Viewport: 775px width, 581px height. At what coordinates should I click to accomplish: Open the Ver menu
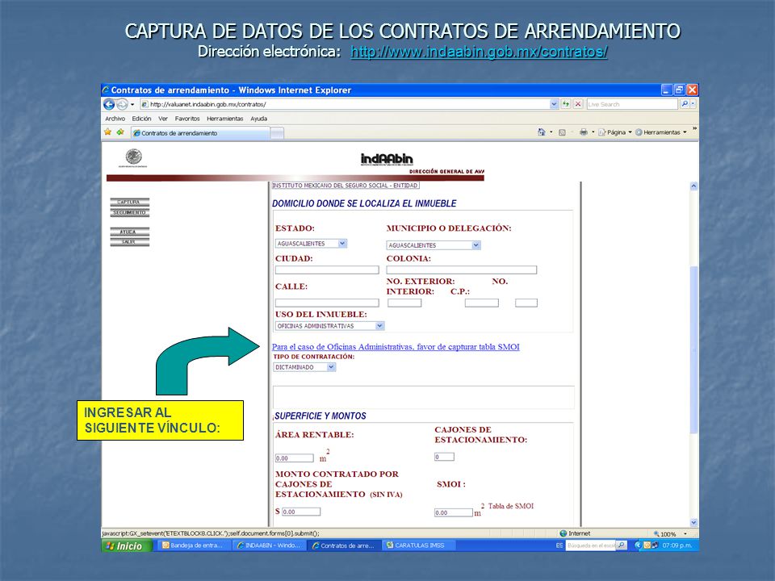pos(163,119)
